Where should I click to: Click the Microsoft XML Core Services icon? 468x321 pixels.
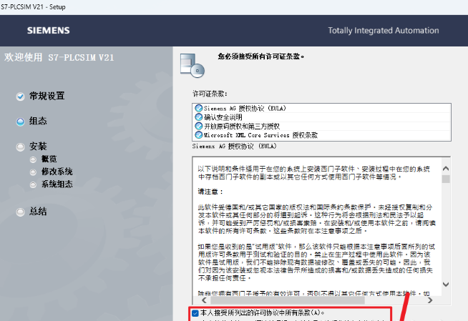[x=198, y=134]
